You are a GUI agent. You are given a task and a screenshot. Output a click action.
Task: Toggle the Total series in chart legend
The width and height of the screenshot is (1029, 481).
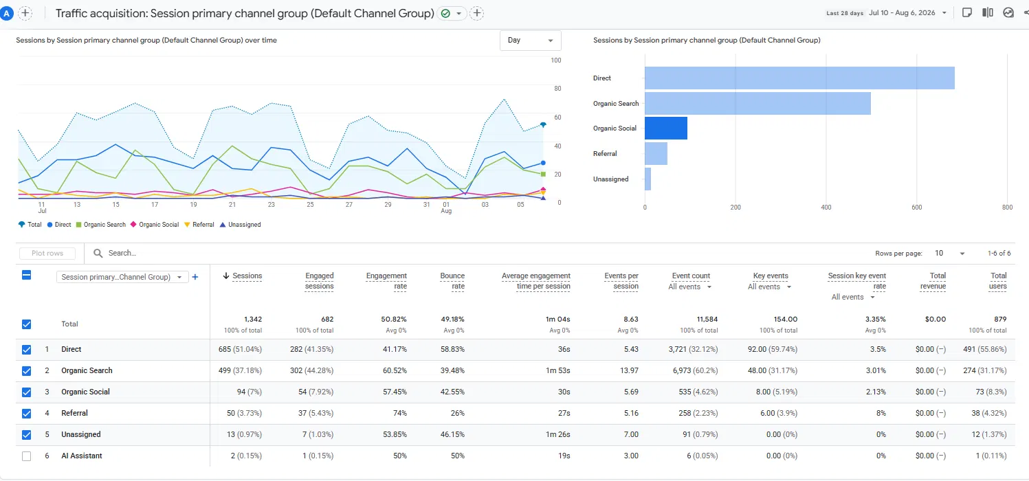point(30,225)
